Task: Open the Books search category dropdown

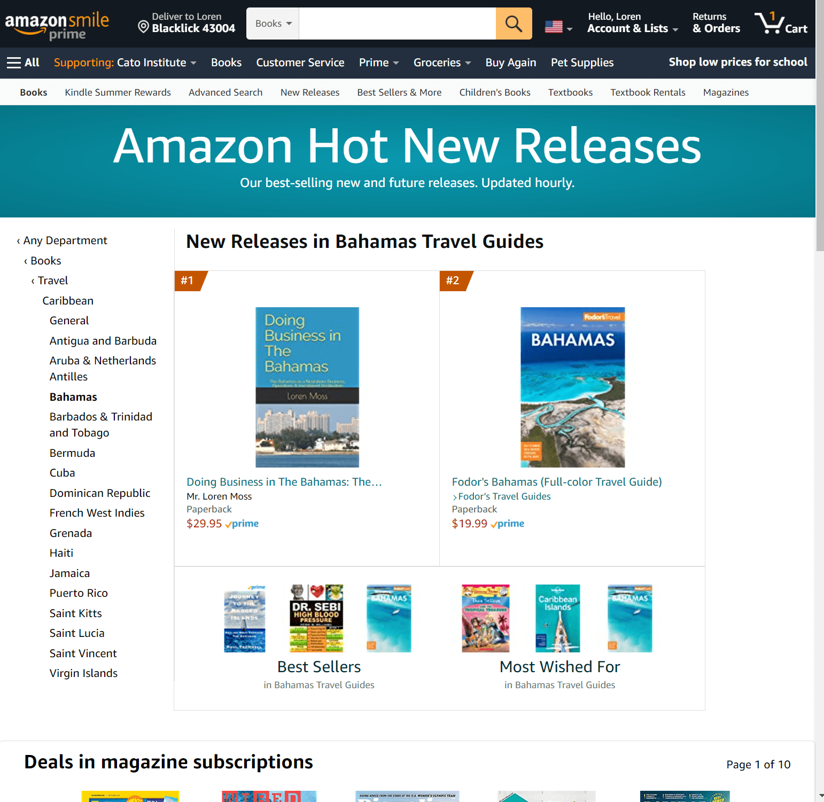Action: pyautogui.click(x=273, y=24)
